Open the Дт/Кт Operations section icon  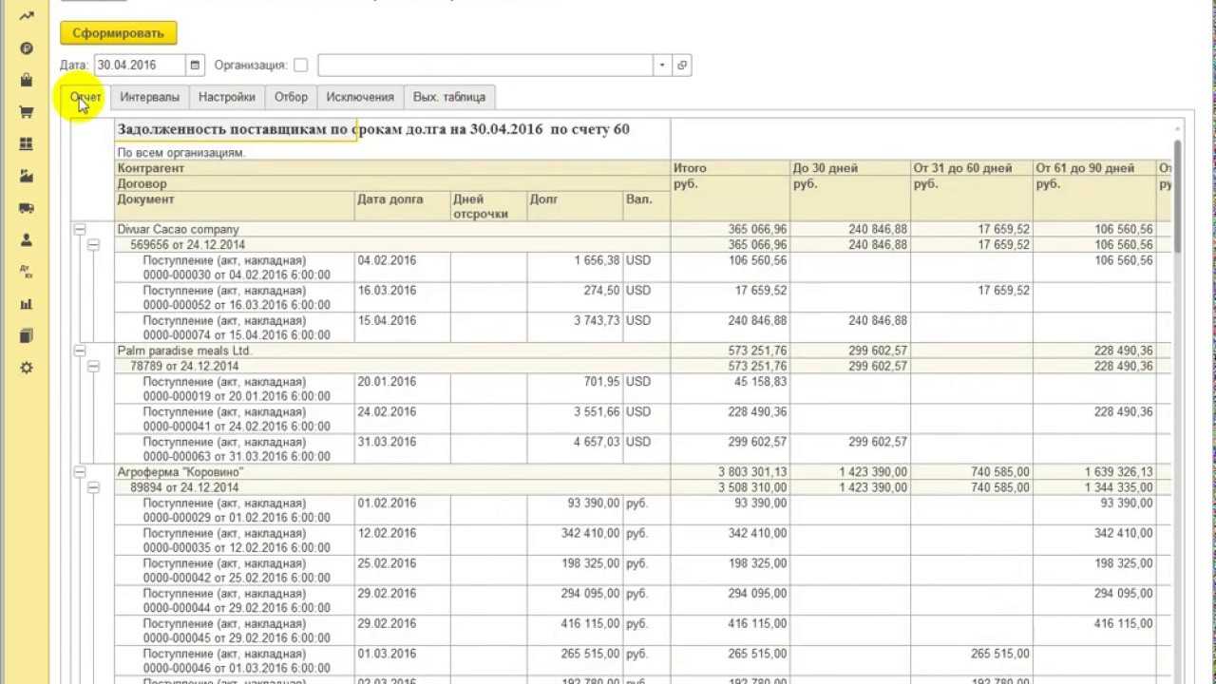click(x=27, y=272)
